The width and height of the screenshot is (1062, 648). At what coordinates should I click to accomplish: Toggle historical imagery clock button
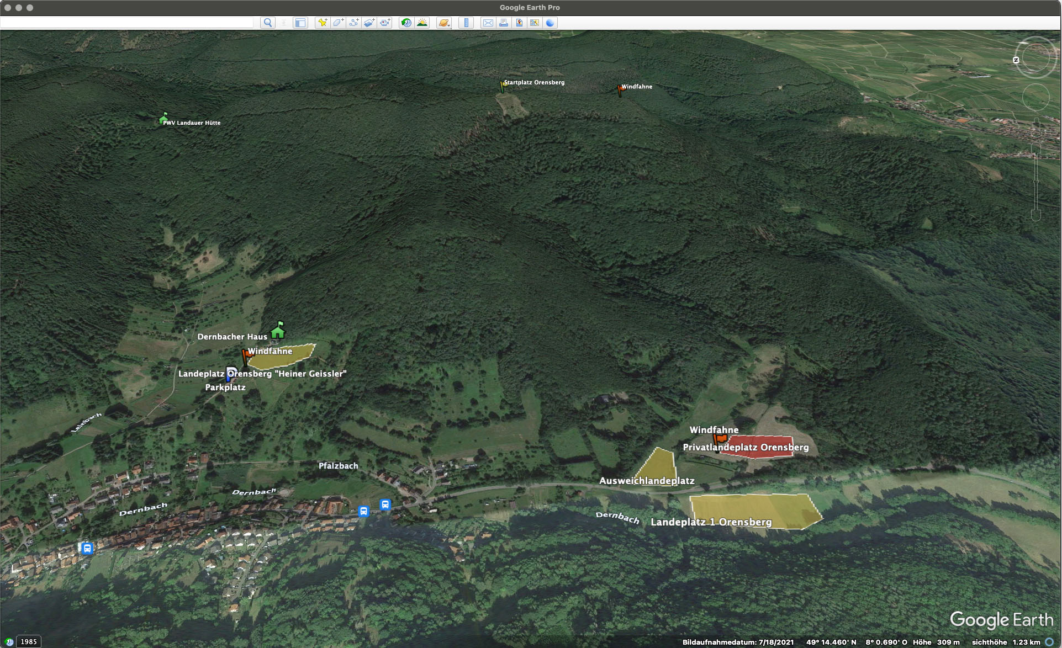pos(406,23)
